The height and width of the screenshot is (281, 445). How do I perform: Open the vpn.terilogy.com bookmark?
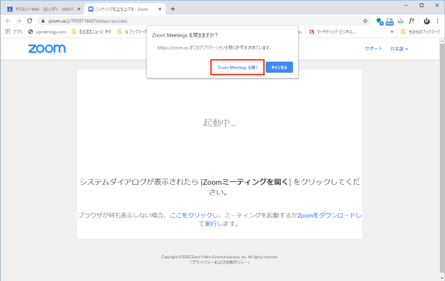tap(47, 32)
